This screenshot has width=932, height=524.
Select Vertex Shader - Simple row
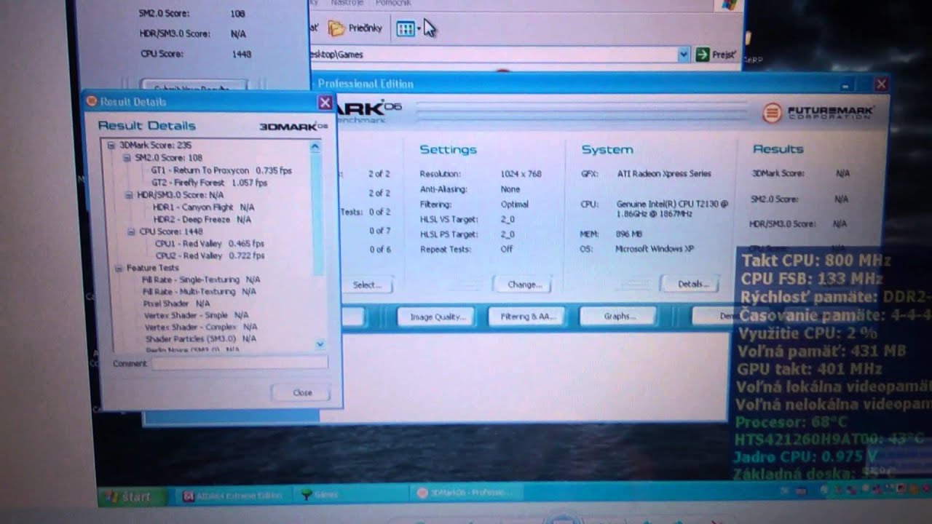197,315
